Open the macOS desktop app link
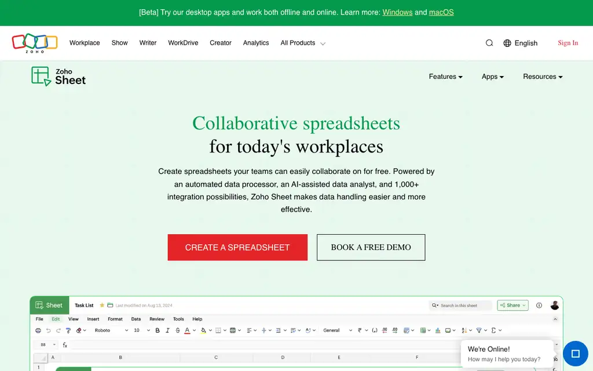 click(x=441, y=12)
